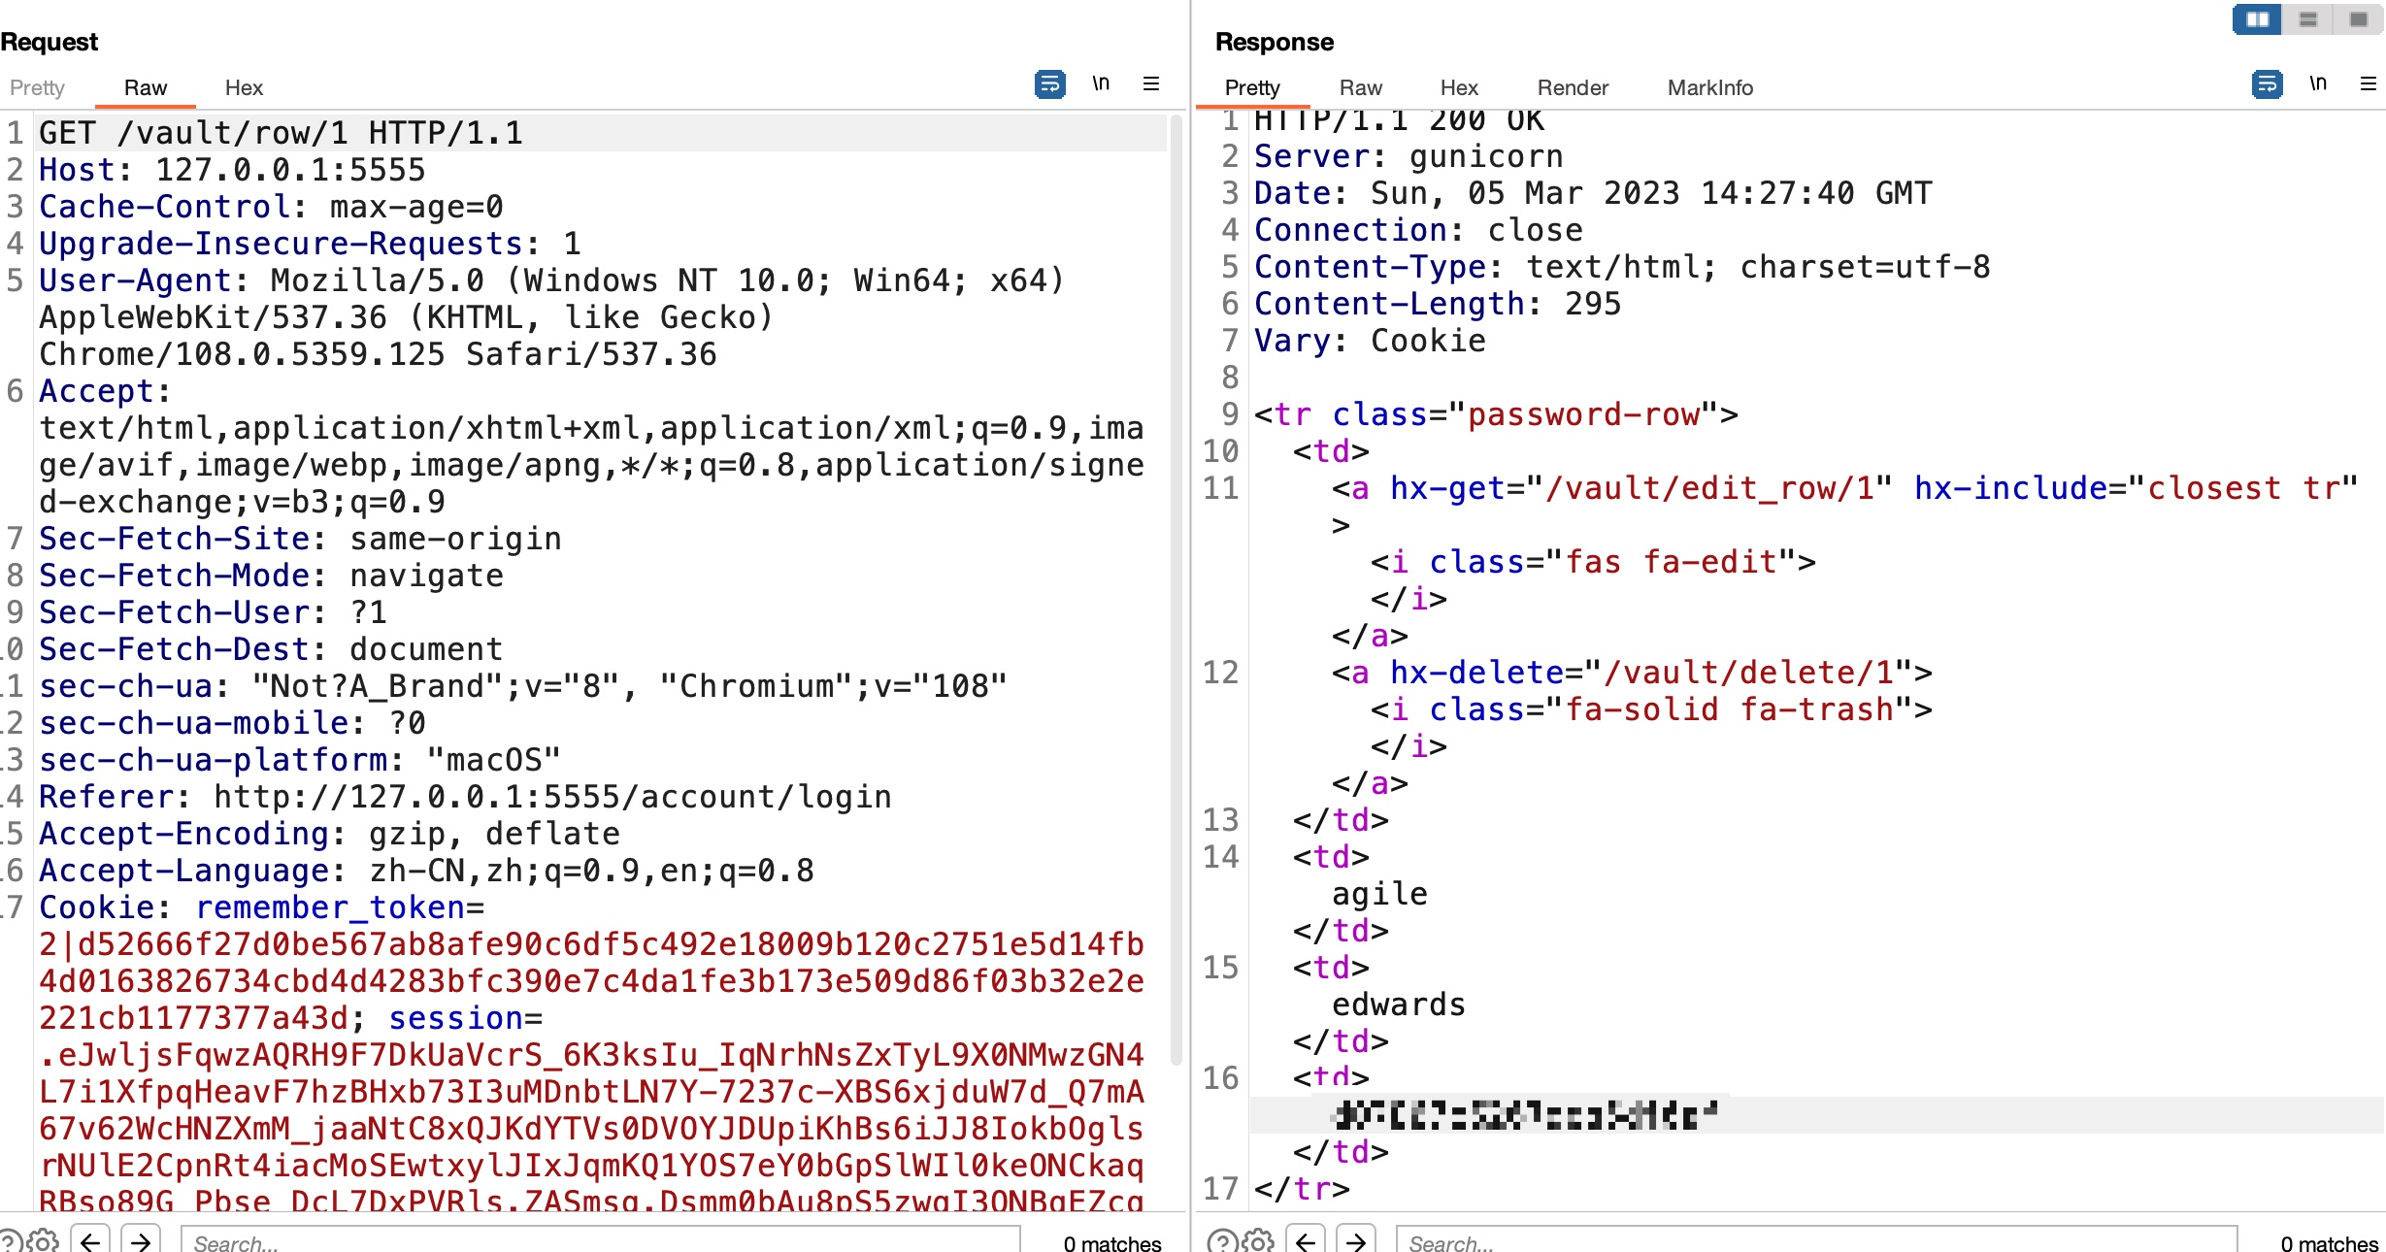Screen dimensions: 2386x1252
Task: Select the Hex tab in Request panel
Action: coord(244,87)
